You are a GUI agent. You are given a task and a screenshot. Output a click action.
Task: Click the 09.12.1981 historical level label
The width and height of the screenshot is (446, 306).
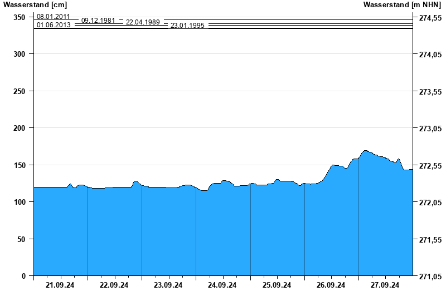(x=98, y=21)
